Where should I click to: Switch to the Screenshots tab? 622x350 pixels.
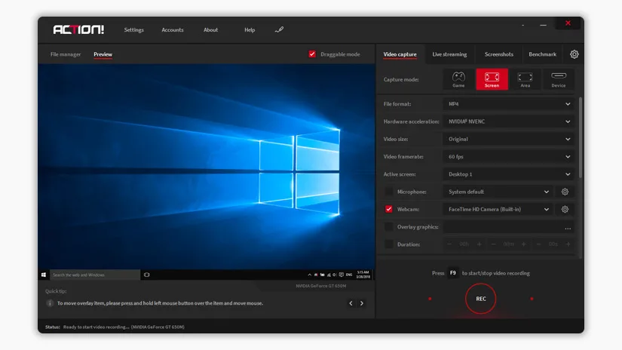click(498, 54)
